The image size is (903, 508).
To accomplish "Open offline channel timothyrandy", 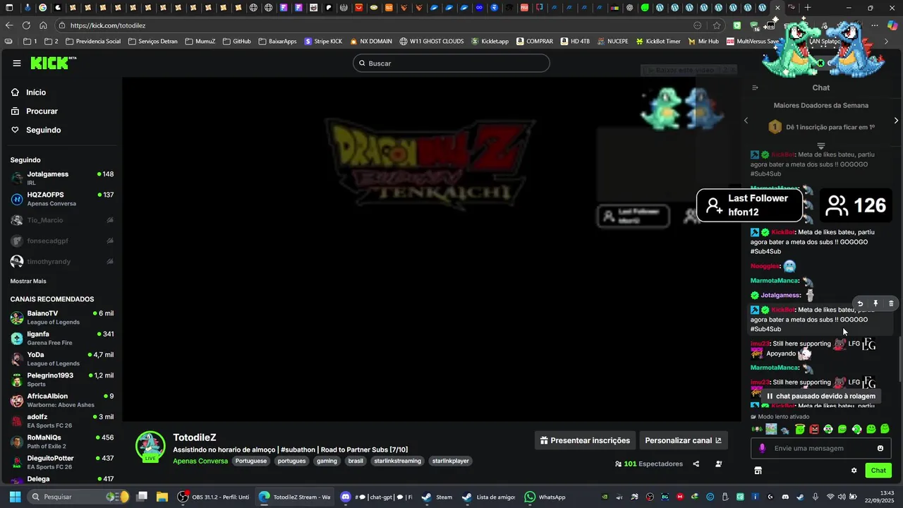I will point(62,261).
